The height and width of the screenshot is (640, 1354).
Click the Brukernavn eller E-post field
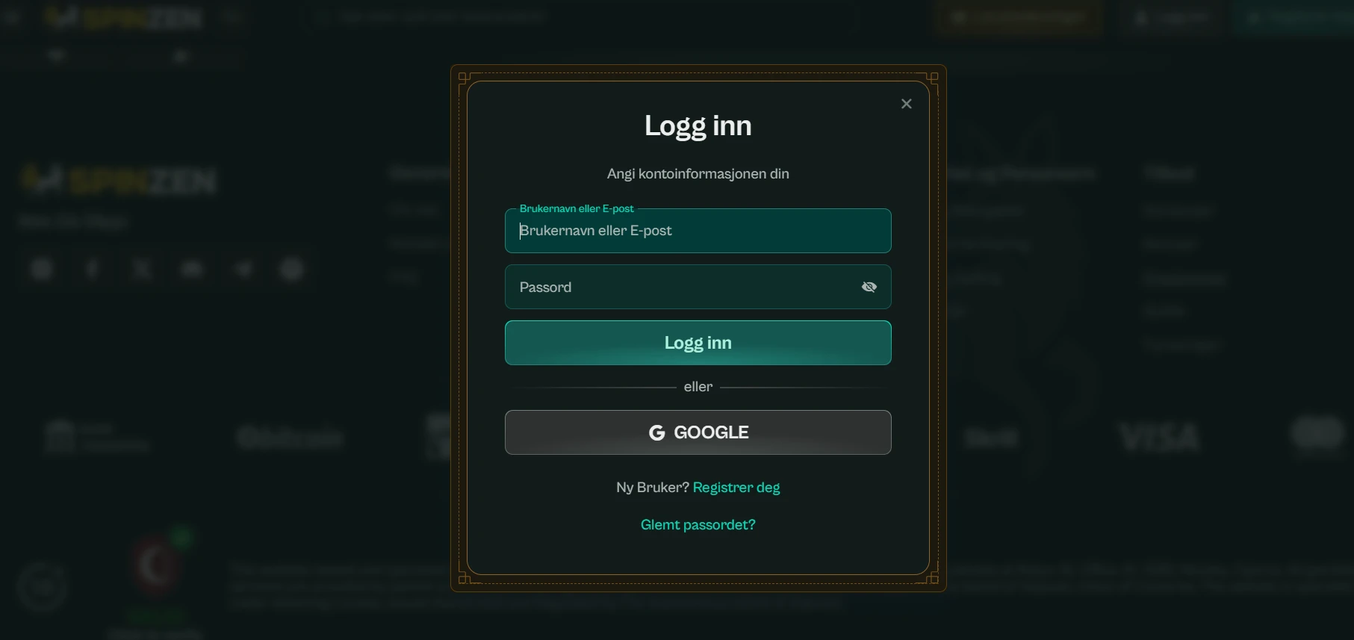click(x=698, y=231)
